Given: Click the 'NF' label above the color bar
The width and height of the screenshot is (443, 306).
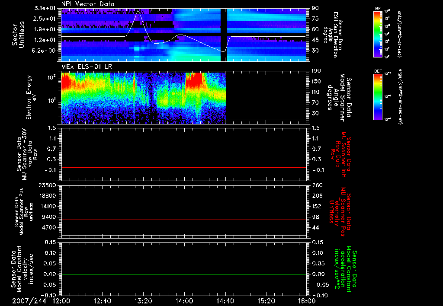Looking at the screenshot, I should [x=378, y=9].
